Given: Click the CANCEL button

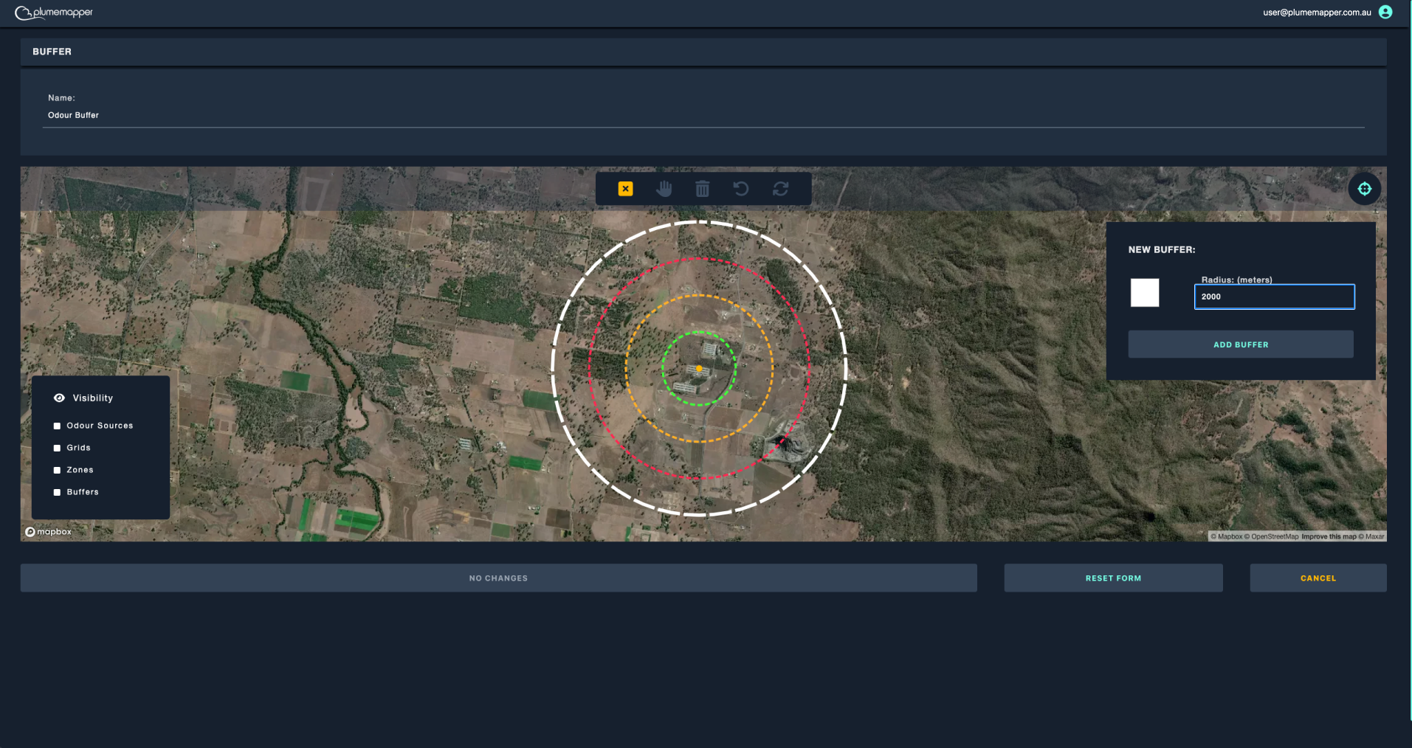Looking at the screenshot, I should 1318,578.
